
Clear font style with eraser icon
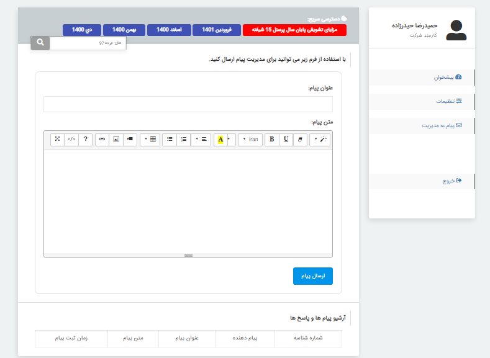click(x=300, y=139)
